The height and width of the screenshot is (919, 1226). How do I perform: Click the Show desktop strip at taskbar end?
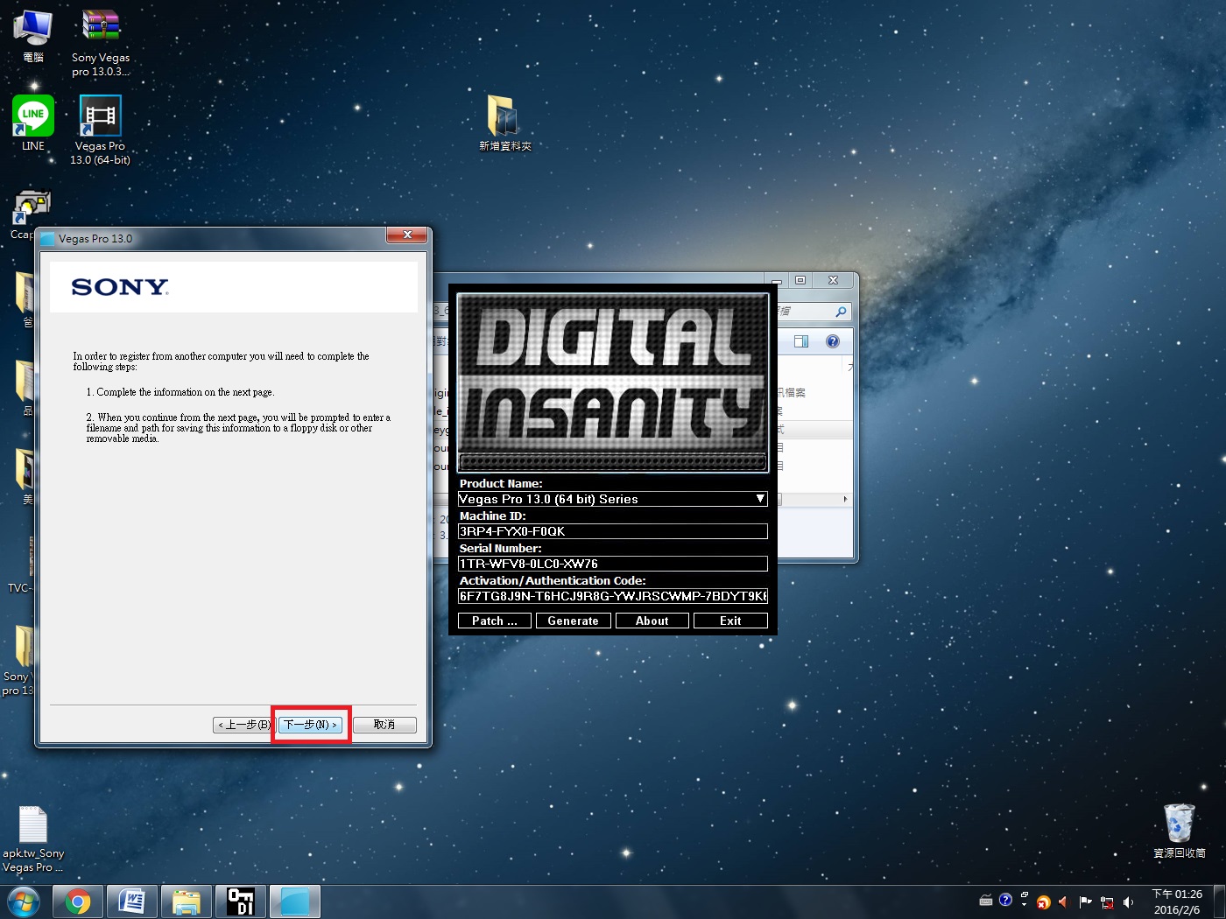click(1219, 901)
